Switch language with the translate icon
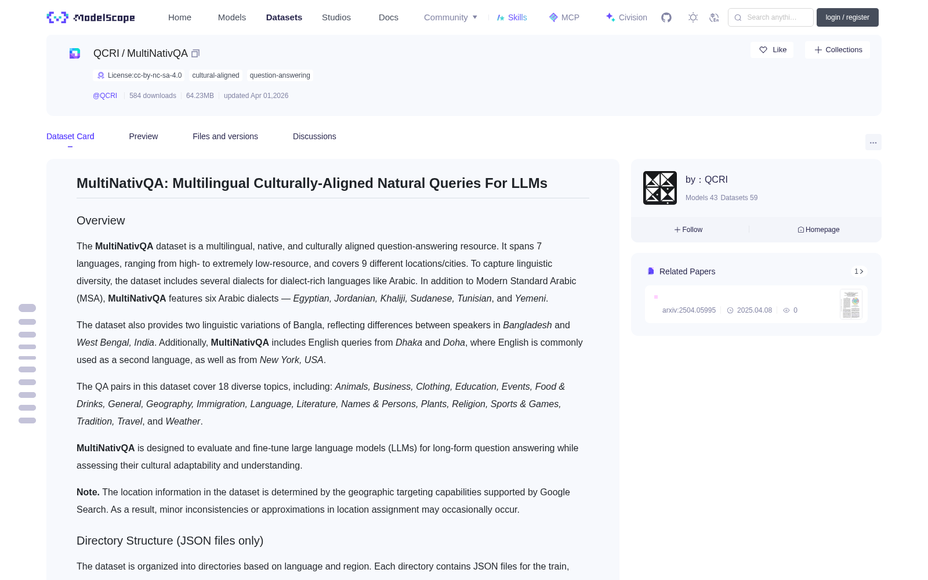 [x=715, y=17]
